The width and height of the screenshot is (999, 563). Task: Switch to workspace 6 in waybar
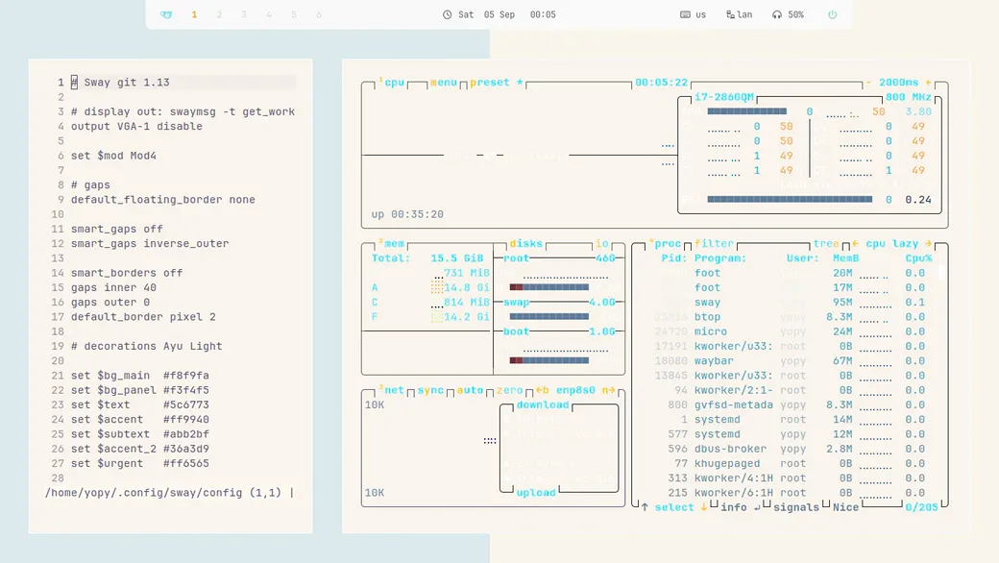pyautogui.click(x=319, y=14)
